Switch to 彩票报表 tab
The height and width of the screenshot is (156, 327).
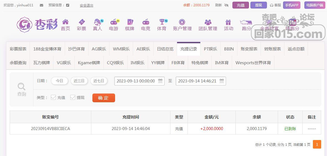pos(18,49)
